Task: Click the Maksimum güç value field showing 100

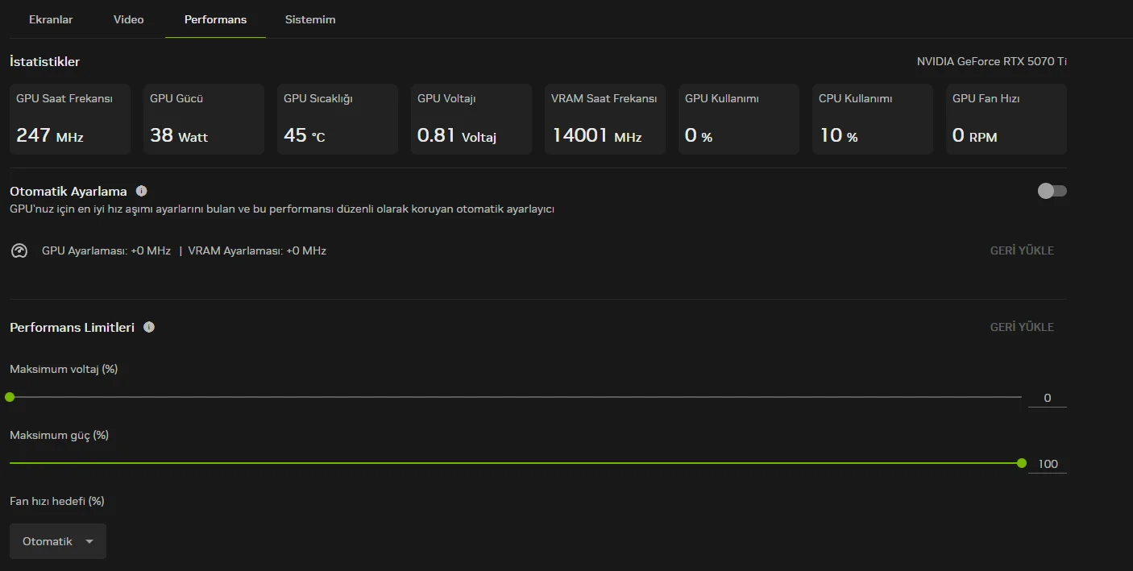Action: tap(1048, 464)
